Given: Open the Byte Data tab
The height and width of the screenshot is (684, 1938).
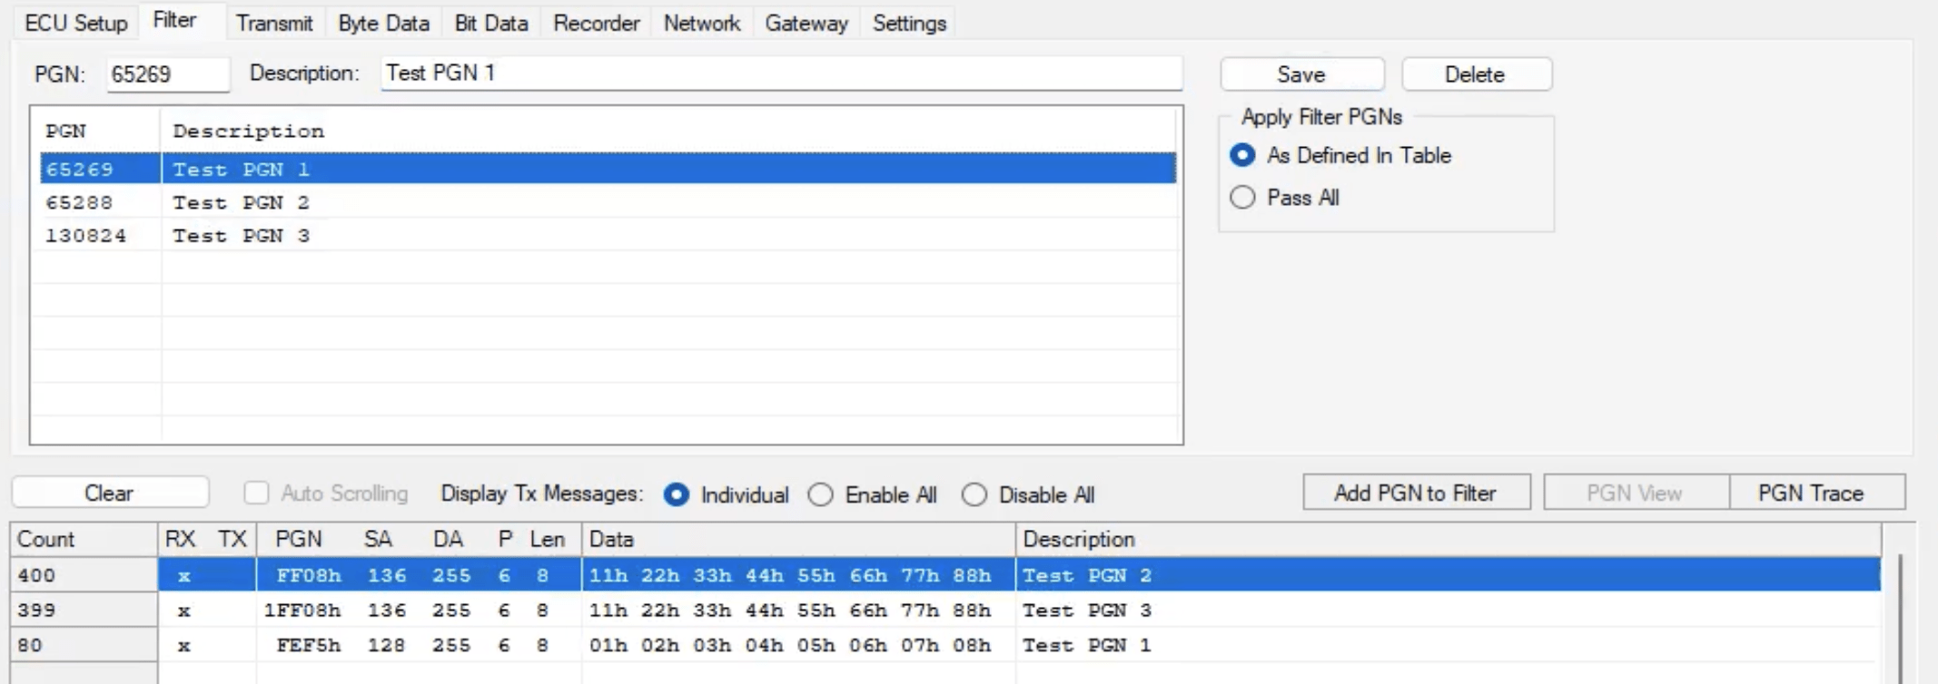Looking at the screenshot, I should pos(383,23).
